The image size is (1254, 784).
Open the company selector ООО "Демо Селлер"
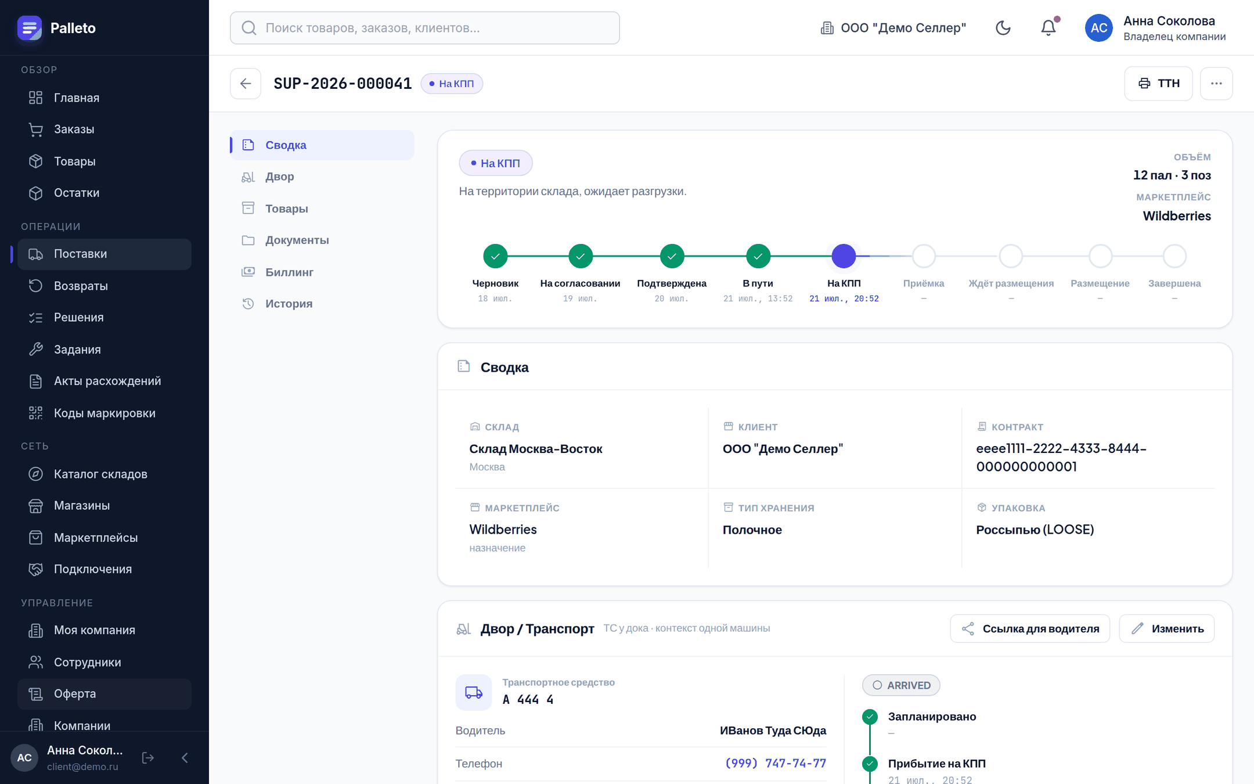click(x=893, y=28)
